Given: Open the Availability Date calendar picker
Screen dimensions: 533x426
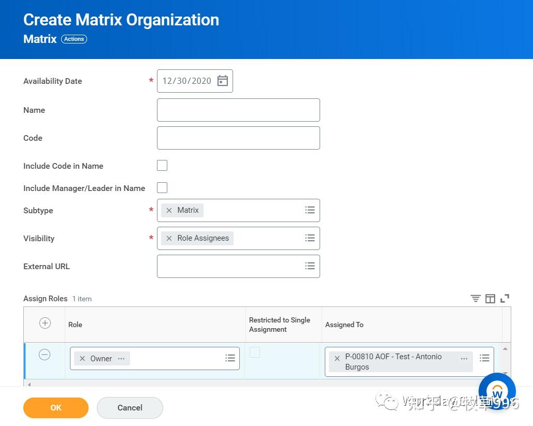Looking at the screenshot, I should click(x=222, y=81).
